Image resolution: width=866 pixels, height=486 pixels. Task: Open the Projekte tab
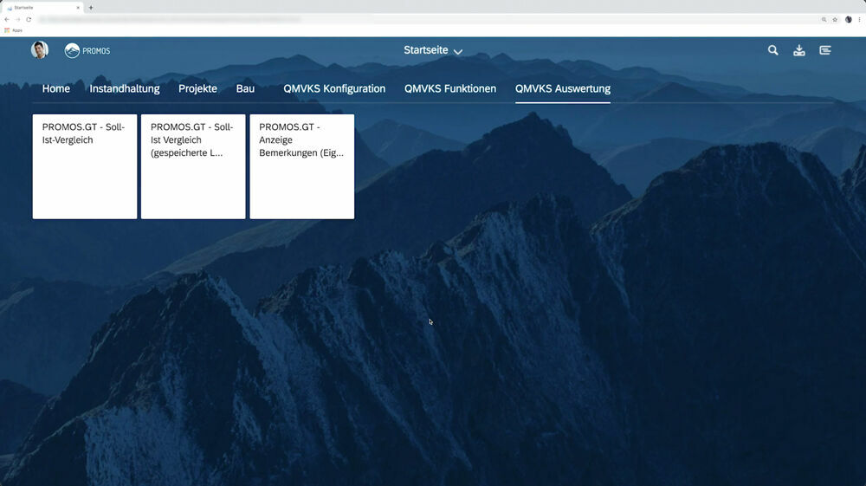(x=197, y=88)
